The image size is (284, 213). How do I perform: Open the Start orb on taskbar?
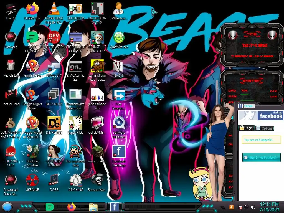pyautogui.click(x=7, y=207)
